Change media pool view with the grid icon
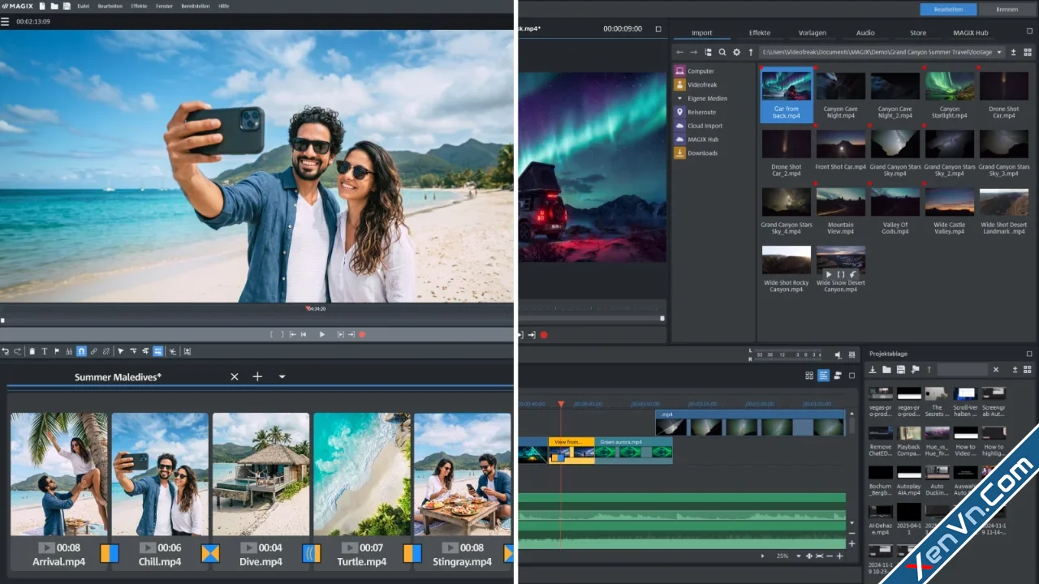 point(1027,52)
